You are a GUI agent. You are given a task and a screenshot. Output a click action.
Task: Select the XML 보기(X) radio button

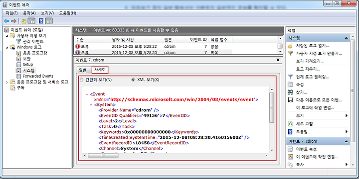(133, 80)
